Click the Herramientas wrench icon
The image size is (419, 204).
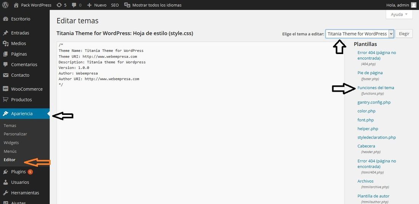click(x=6, y=193)
